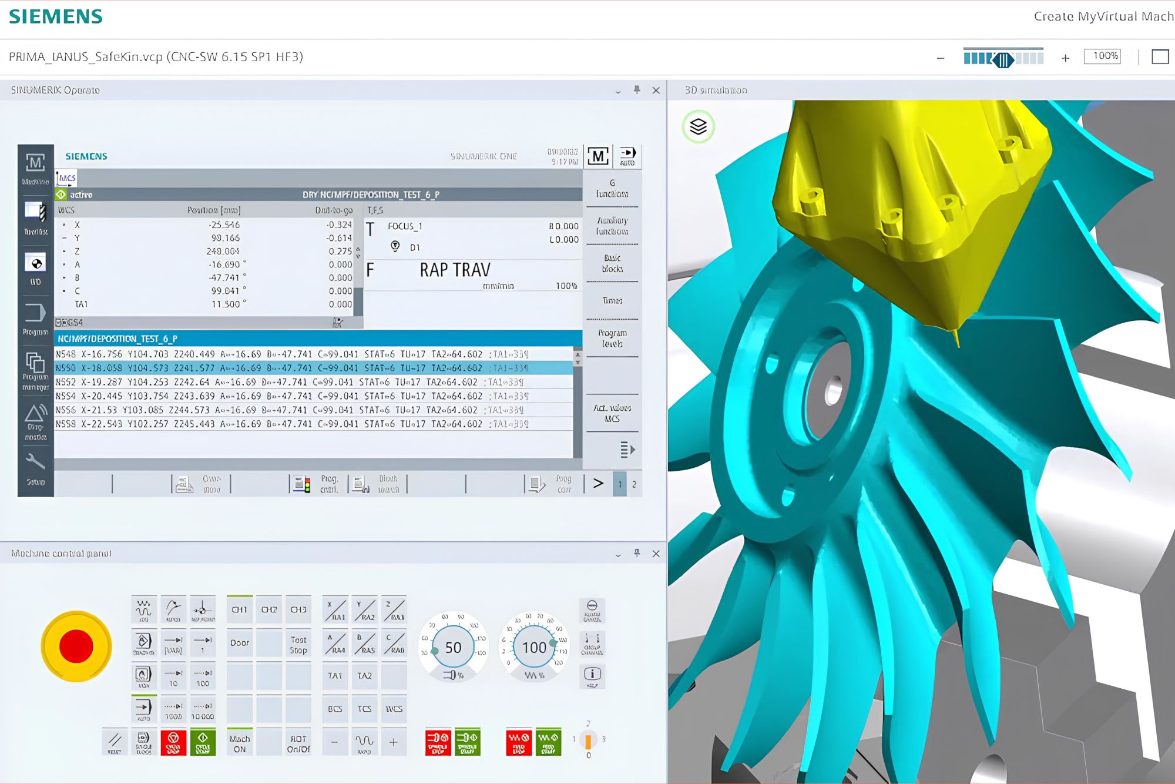
Task: Collapse the SINUMERIK Operate panel chevron
Action: tap(618, 91)
